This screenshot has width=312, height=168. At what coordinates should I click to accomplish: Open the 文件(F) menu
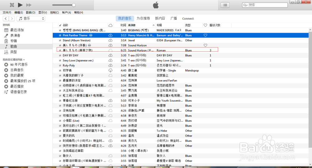point(7,12)
